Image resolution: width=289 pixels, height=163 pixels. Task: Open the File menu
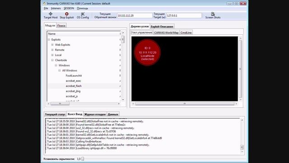click(x=46, y=8)
